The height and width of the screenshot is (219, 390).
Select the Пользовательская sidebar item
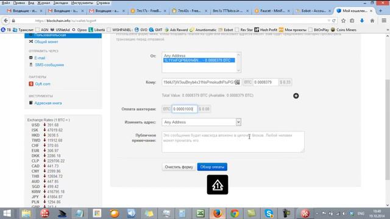(63, 35)
